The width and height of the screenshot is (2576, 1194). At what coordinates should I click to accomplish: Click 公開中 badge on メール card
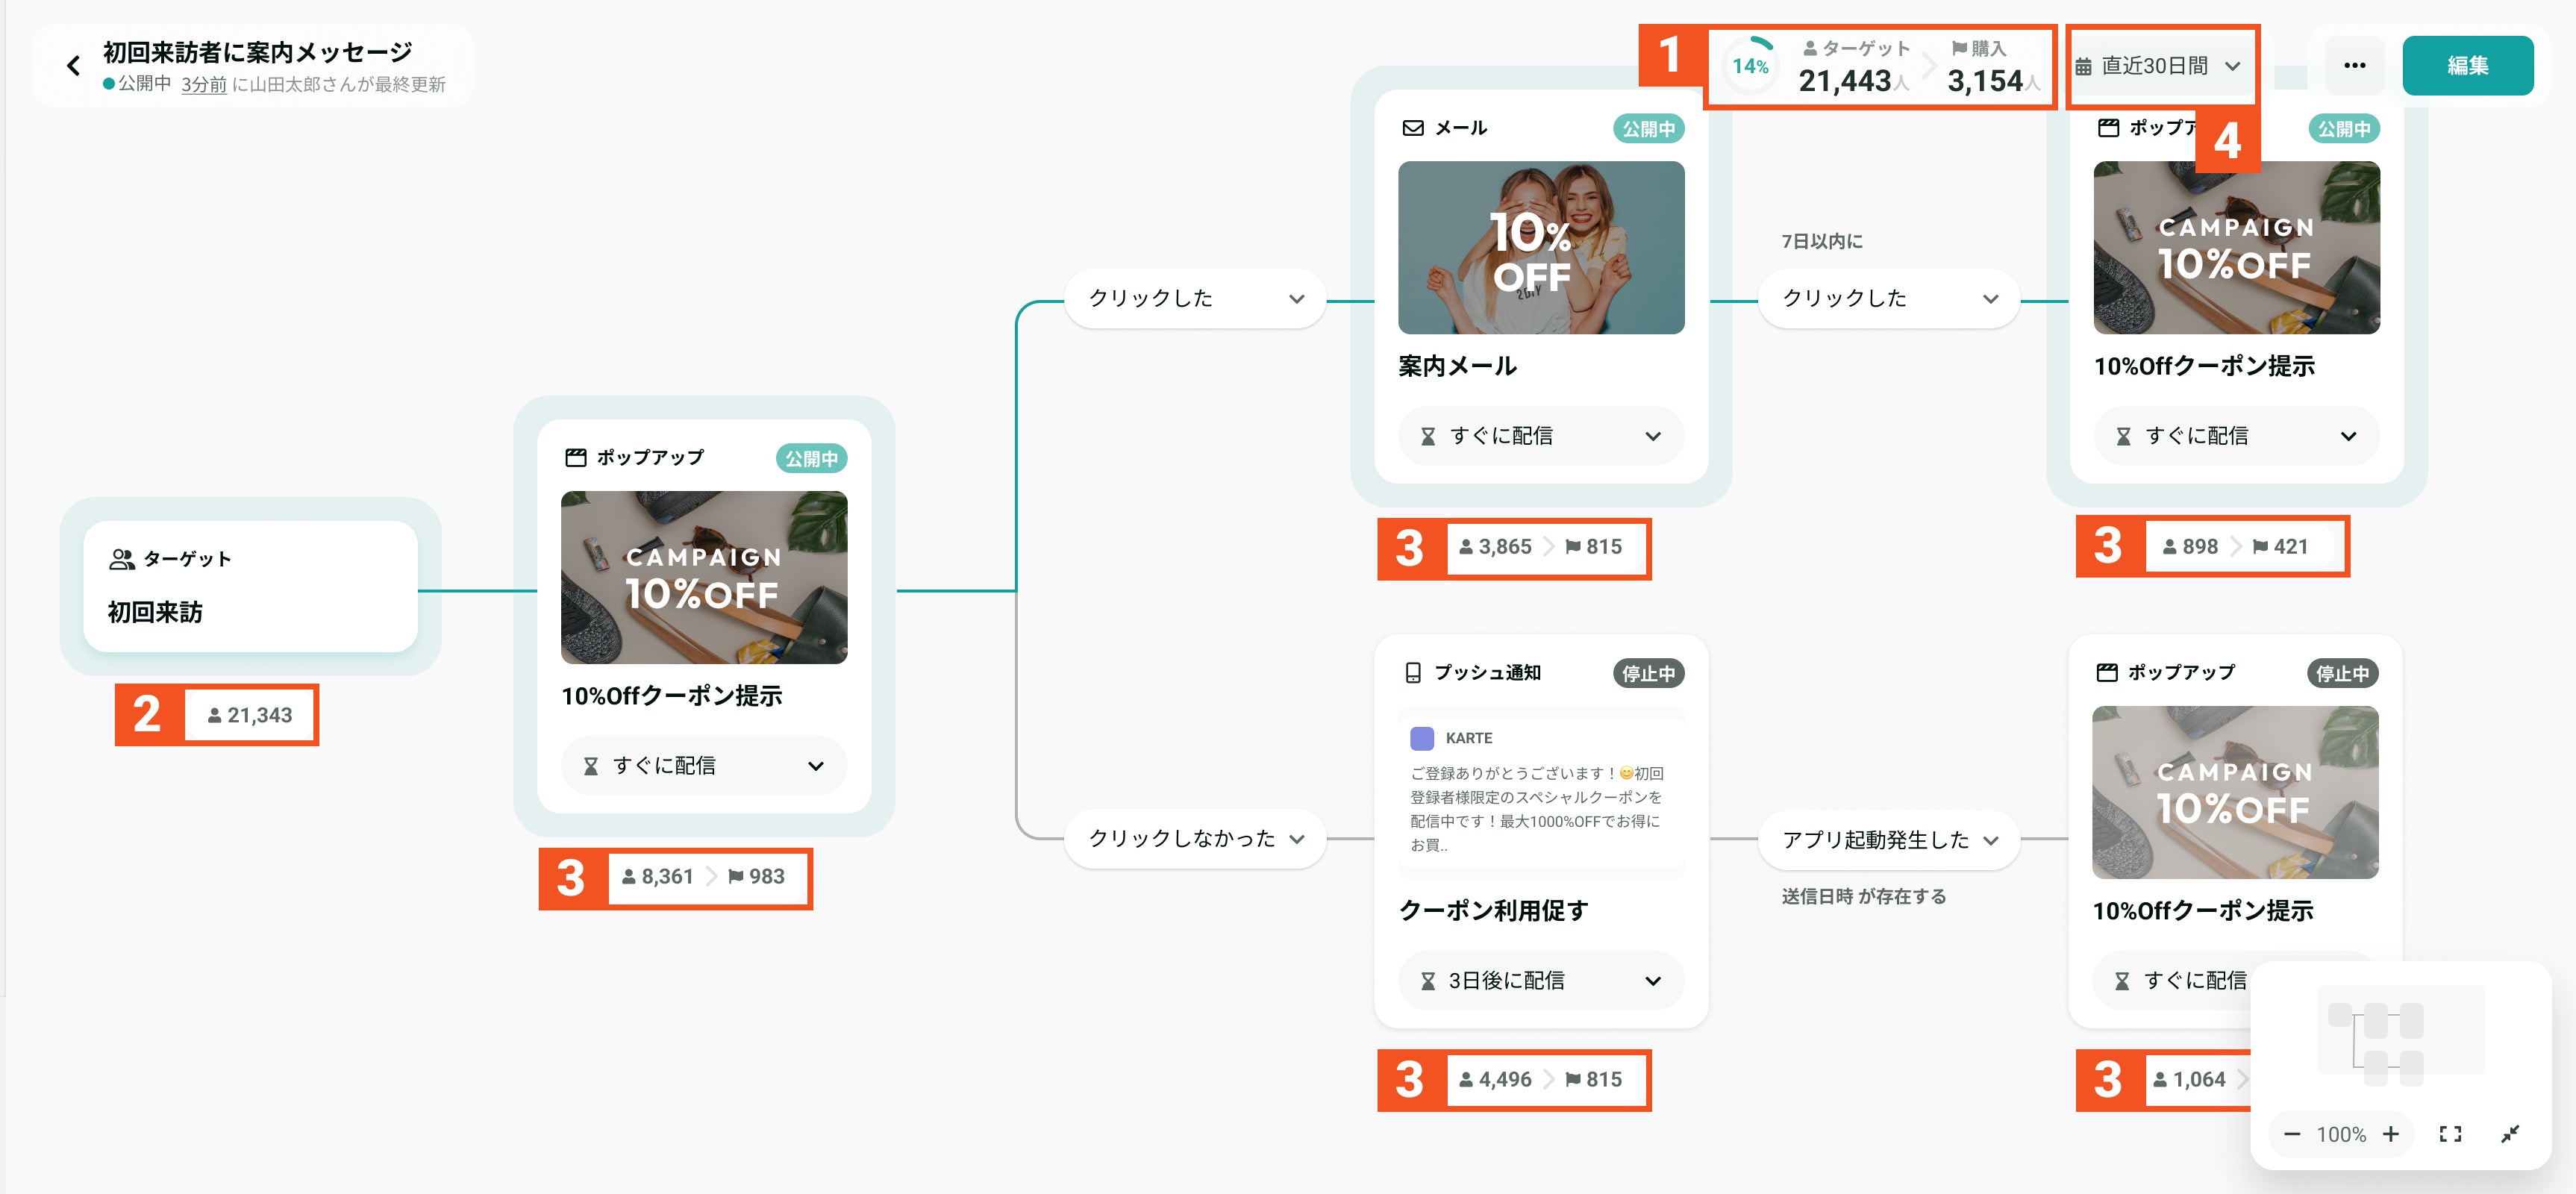point(1648,129)
